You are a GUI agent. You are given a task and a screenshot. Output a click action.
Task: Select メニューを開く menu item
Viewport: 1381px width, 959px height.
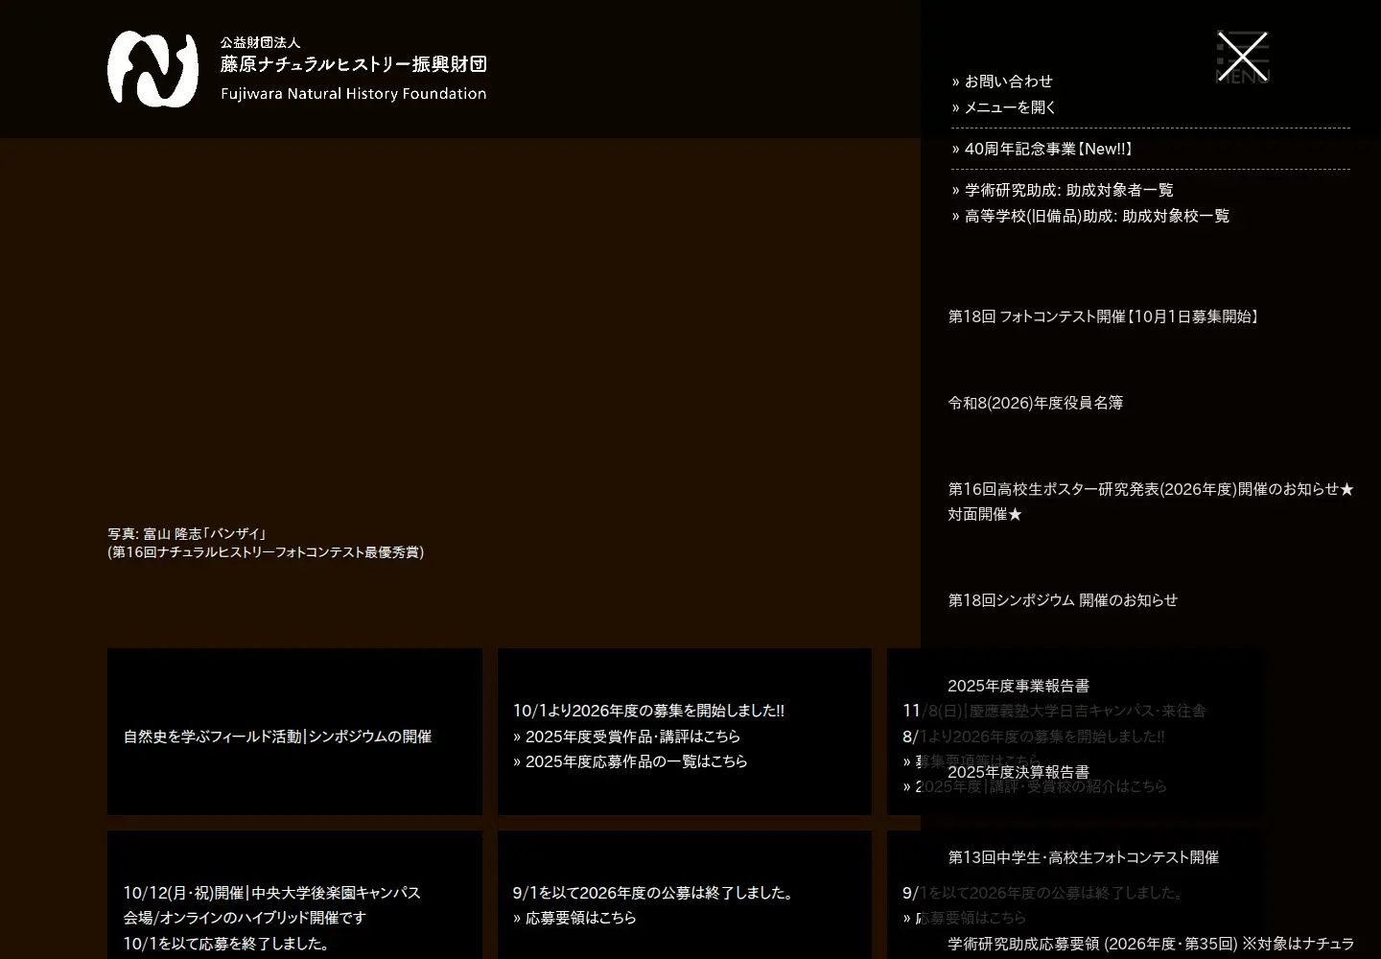[1010, 107]
